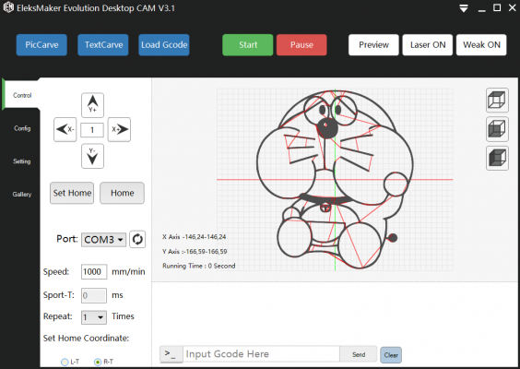Click the PicCarve button

click(41, 45)
